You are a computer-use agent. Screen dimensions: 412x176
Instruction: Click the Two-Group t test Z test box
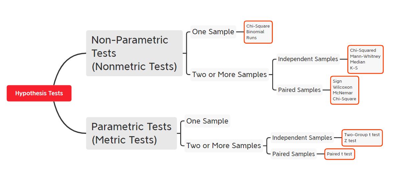click(362, 138)
